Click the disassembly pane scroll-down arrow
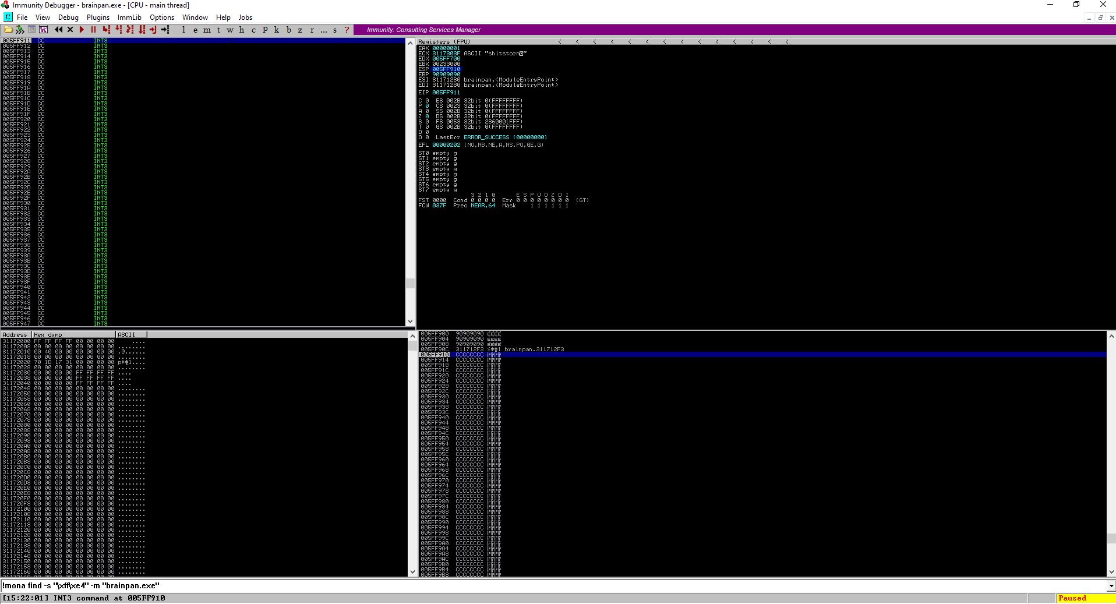This screenshot has width=1116, height=604. tap(411, 321)
